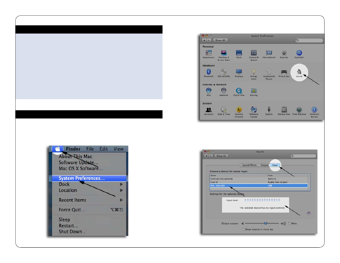
Task: Click search field in System Preferences window
Action: [x=309, y=40]
